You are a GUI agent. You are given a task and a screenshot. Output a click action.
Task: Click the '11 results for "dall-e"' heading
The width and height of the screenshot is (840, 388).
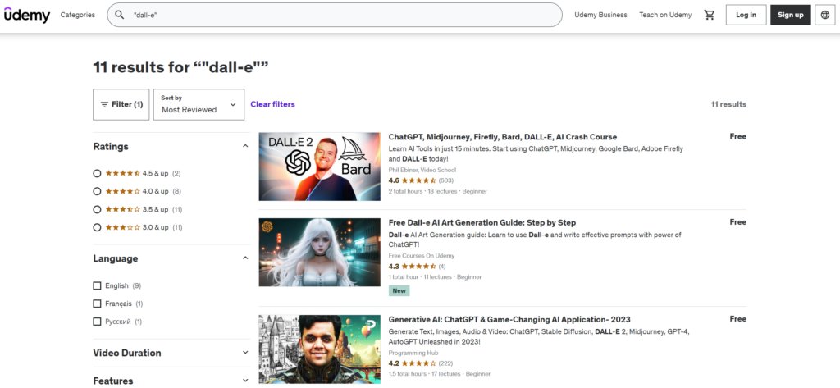click(x=180, y=67)
